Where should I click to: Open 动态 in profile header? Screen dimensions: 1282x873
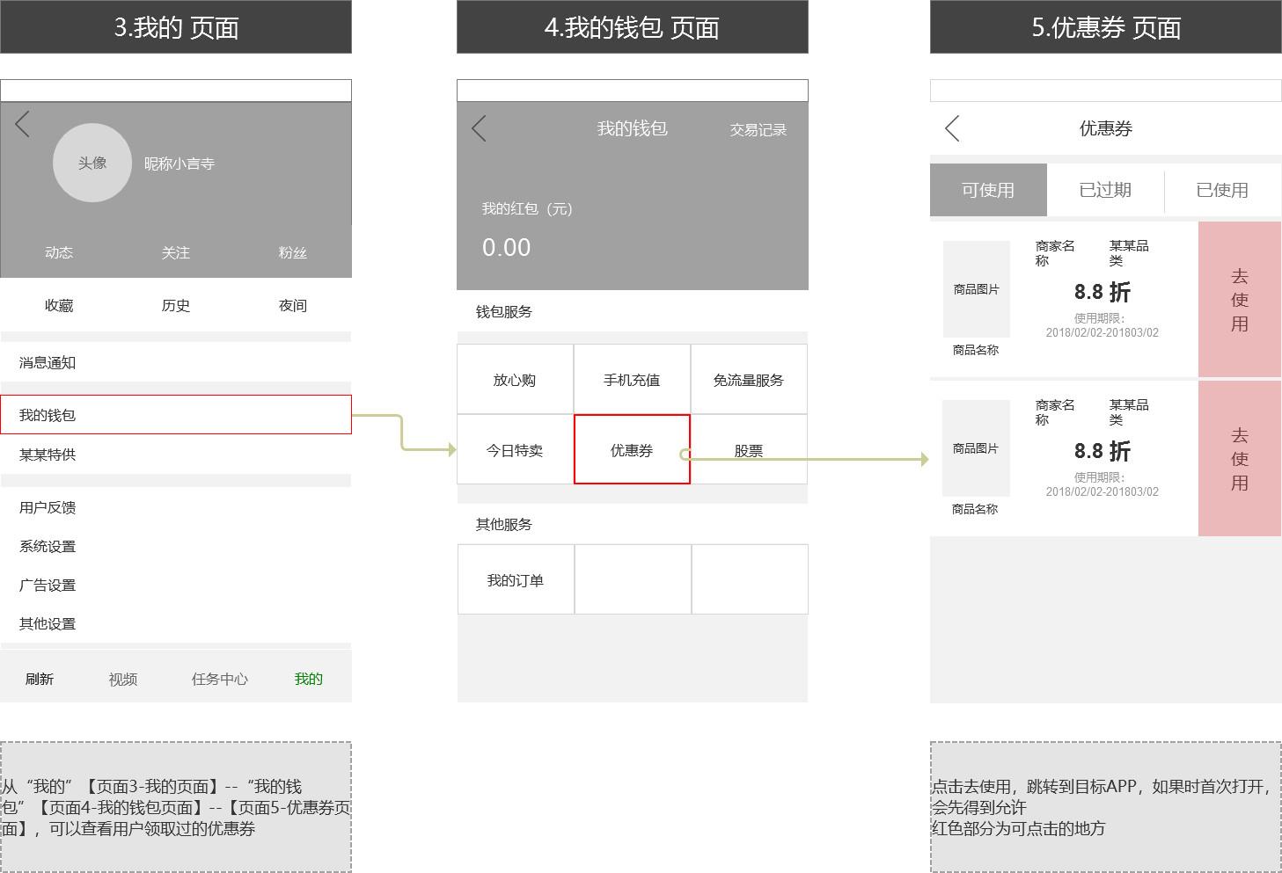(x=59, y=252)
